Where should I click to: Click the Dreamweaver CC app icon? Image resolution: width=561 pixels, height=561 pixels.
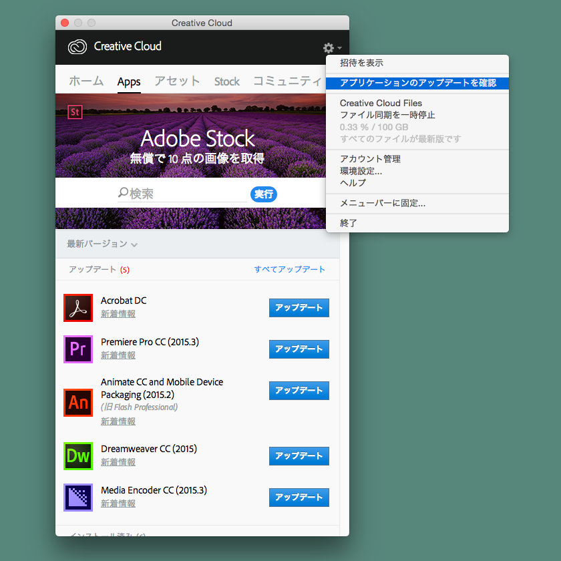[78, 456]
